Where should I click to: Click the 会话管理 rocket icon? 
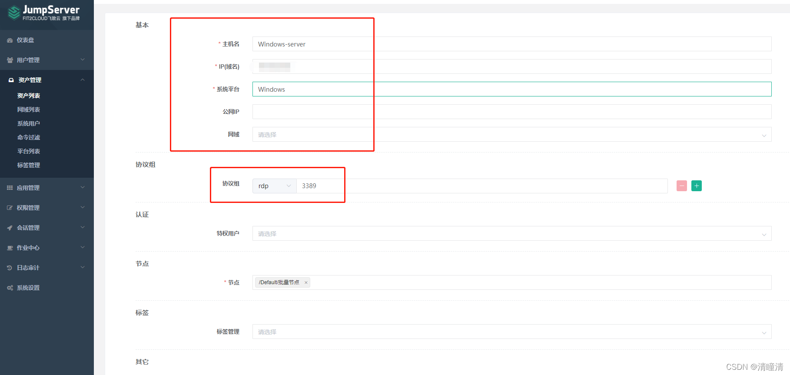click(x=10, y=228)
